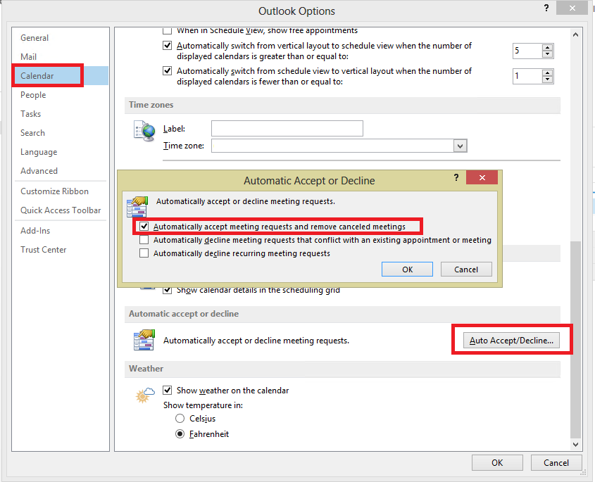Image resolution: width=595 pixels, height=482 pixels.
Task: Click the value field showing 1
Action: 527,76
